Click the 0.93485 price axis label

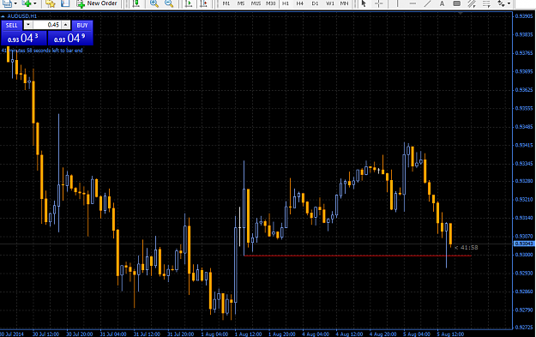[524, 127]
